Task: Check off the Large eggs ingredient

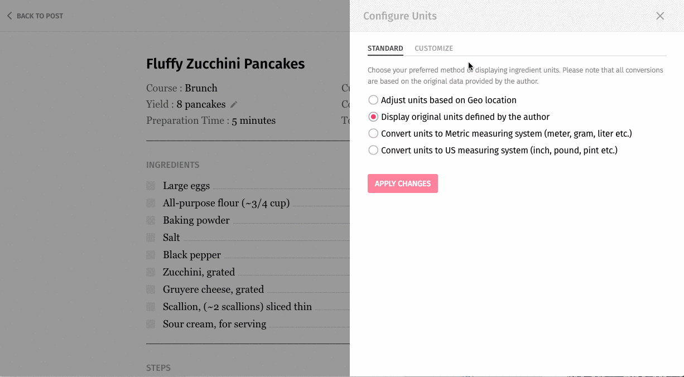Action: click(x=151, y=186)
